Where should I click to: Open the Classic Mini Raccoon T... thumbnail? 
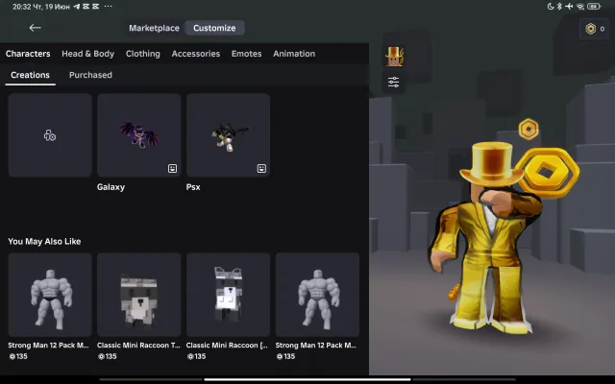tap(138, 295)
